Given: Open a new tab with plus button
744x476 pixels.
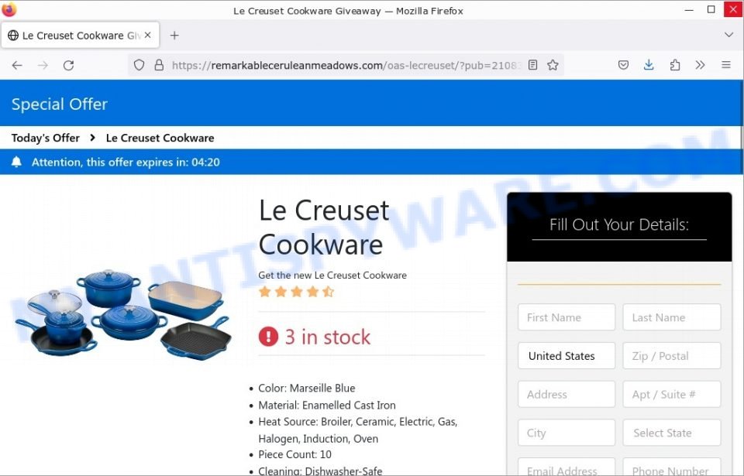Looking at the screenshot, I should click(x=174, y=35).
